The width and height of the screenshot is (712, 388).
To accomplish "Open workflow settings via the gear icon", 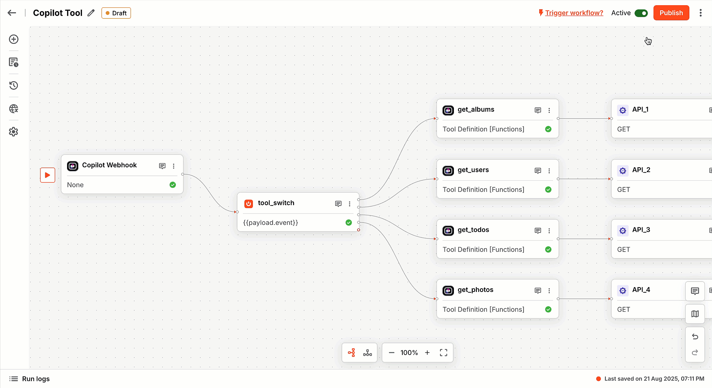I will click(x=14, y=132).
